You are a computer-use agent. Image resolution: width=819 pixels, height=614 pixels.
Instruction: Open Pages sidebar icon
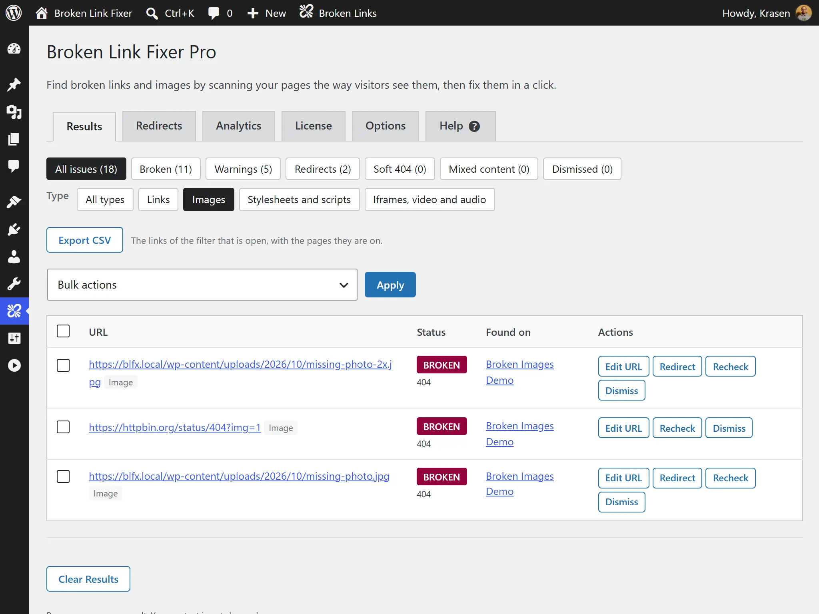pos(14,139)
